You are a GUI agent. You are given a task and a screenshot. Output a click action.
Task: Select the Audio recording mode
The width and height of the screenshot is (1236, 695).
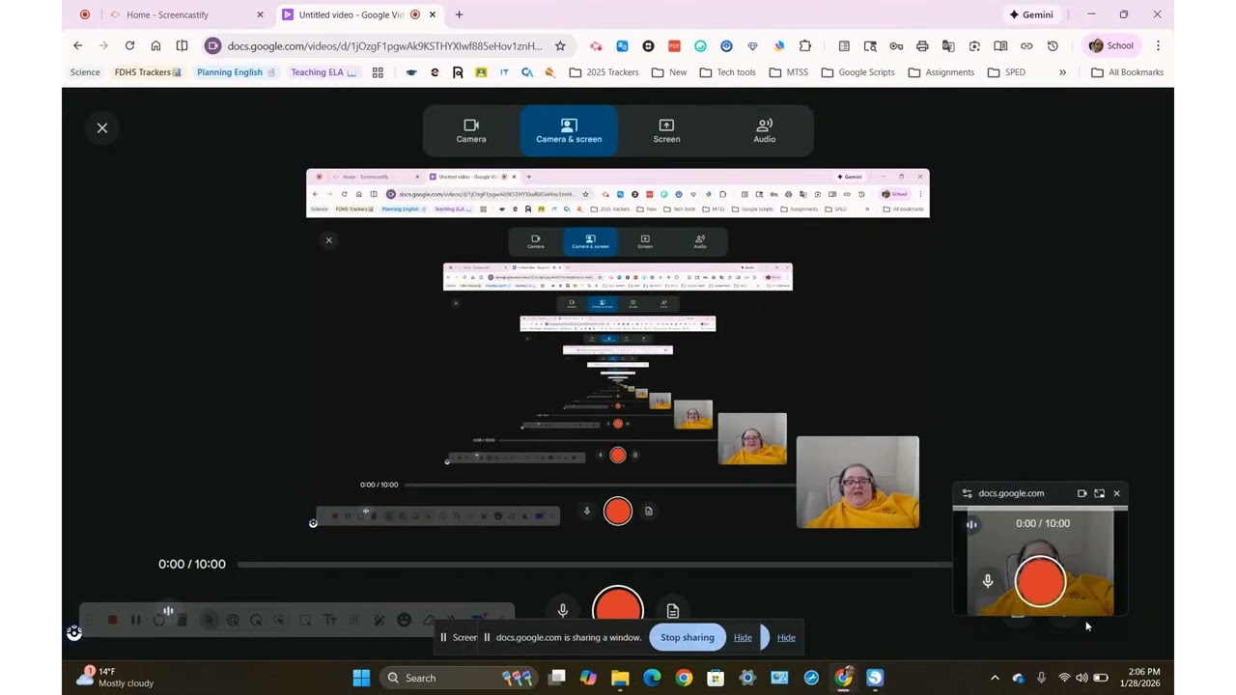coord(764,130)
